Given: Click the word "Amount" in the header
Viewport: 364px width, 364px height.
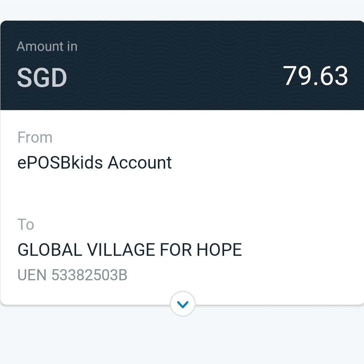Looking at the screenshot, I should (40, 46).
